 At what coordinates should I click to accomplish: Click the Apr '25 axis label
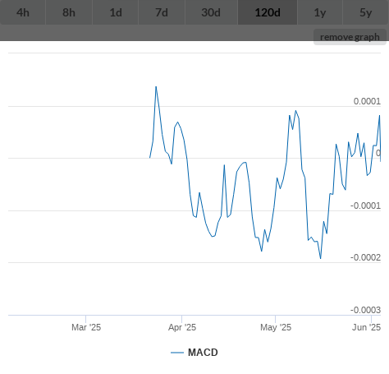182,327
